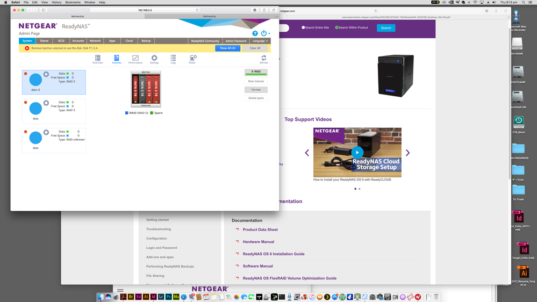The width and height of the screenshot is (537, 302).
Task: Show previous support video with left chevron
Action: 307,153
